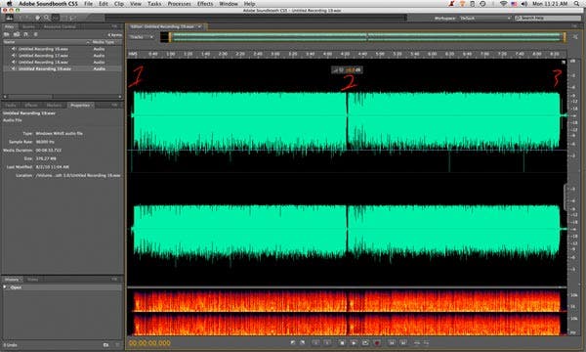Switch to the Files tab

pos(9,26)
